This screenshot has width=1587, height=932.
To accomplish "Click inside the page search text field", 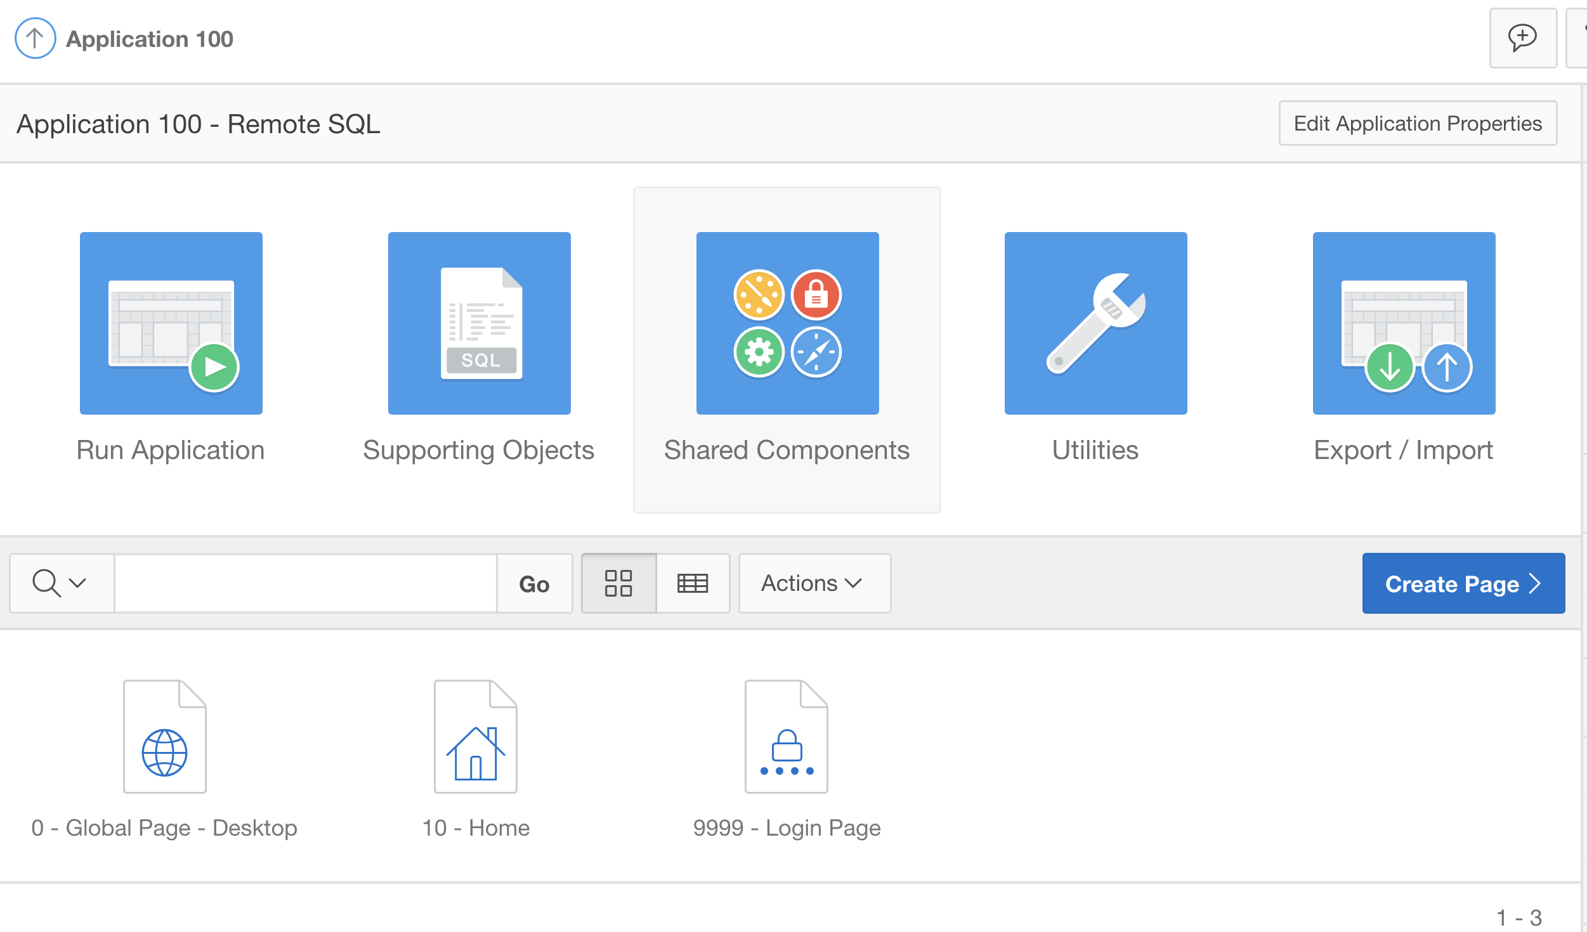I will coord(305,583).
